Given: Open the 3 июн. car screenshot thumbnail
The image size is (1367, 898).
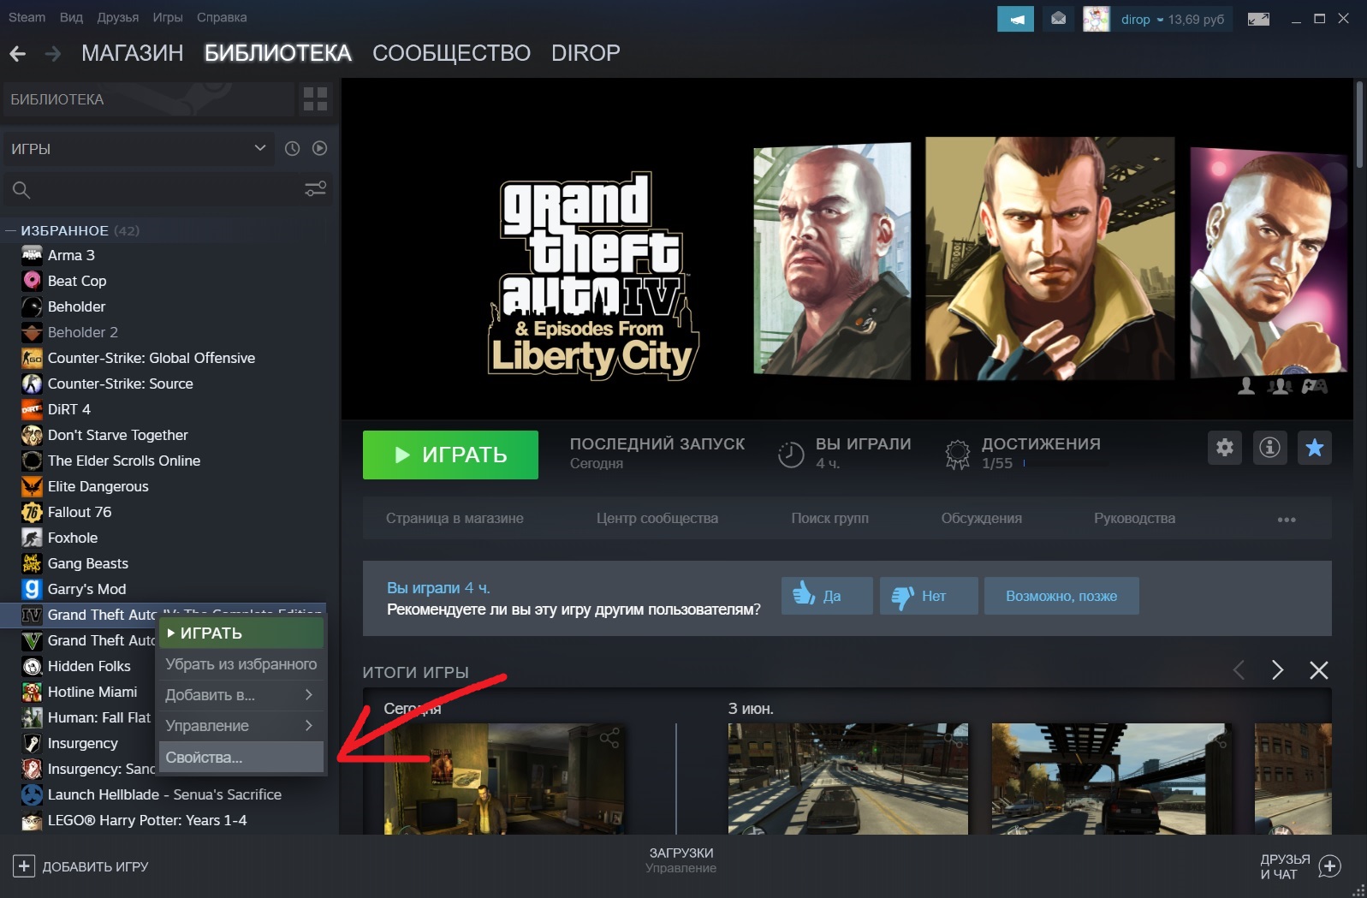Looking at the screenshot, I should click(x=847, y=778).
